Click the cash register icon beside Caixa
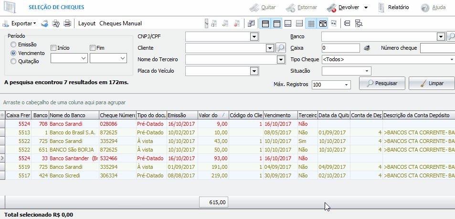 coord(367,48)
